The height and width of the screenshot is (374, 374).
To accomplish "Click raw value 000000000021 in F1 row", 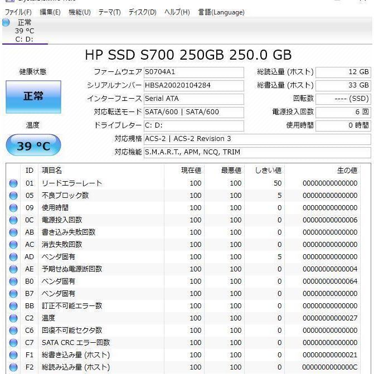I will tap(330, 355).
